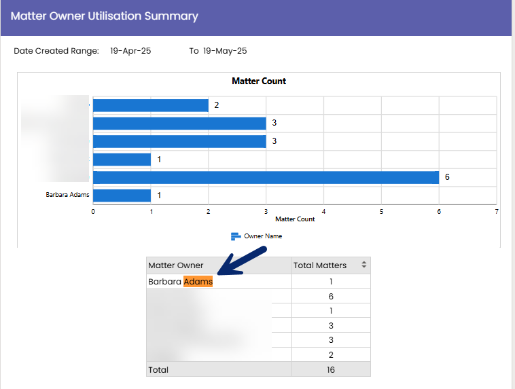Click x-axis tick label 4
Screen dimensions: 515x389
coord(324,212)
